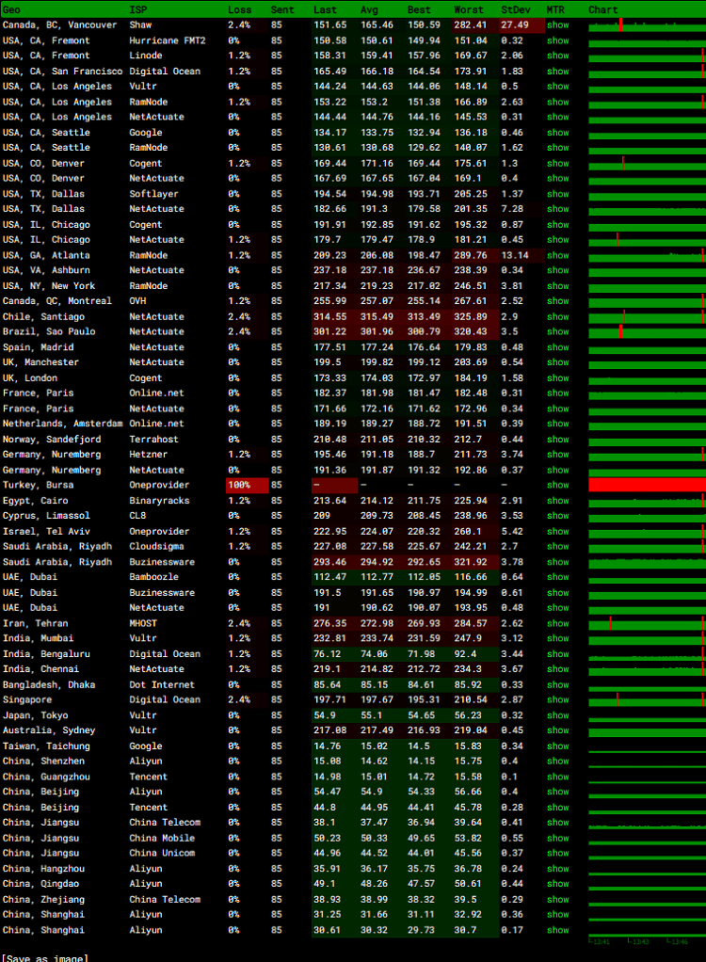The height and width of the screenshot is (962, 706).
Task: Show MTR for Bangladesh, Dhaka Dot Internet
Action: click(x=558, y=684)
